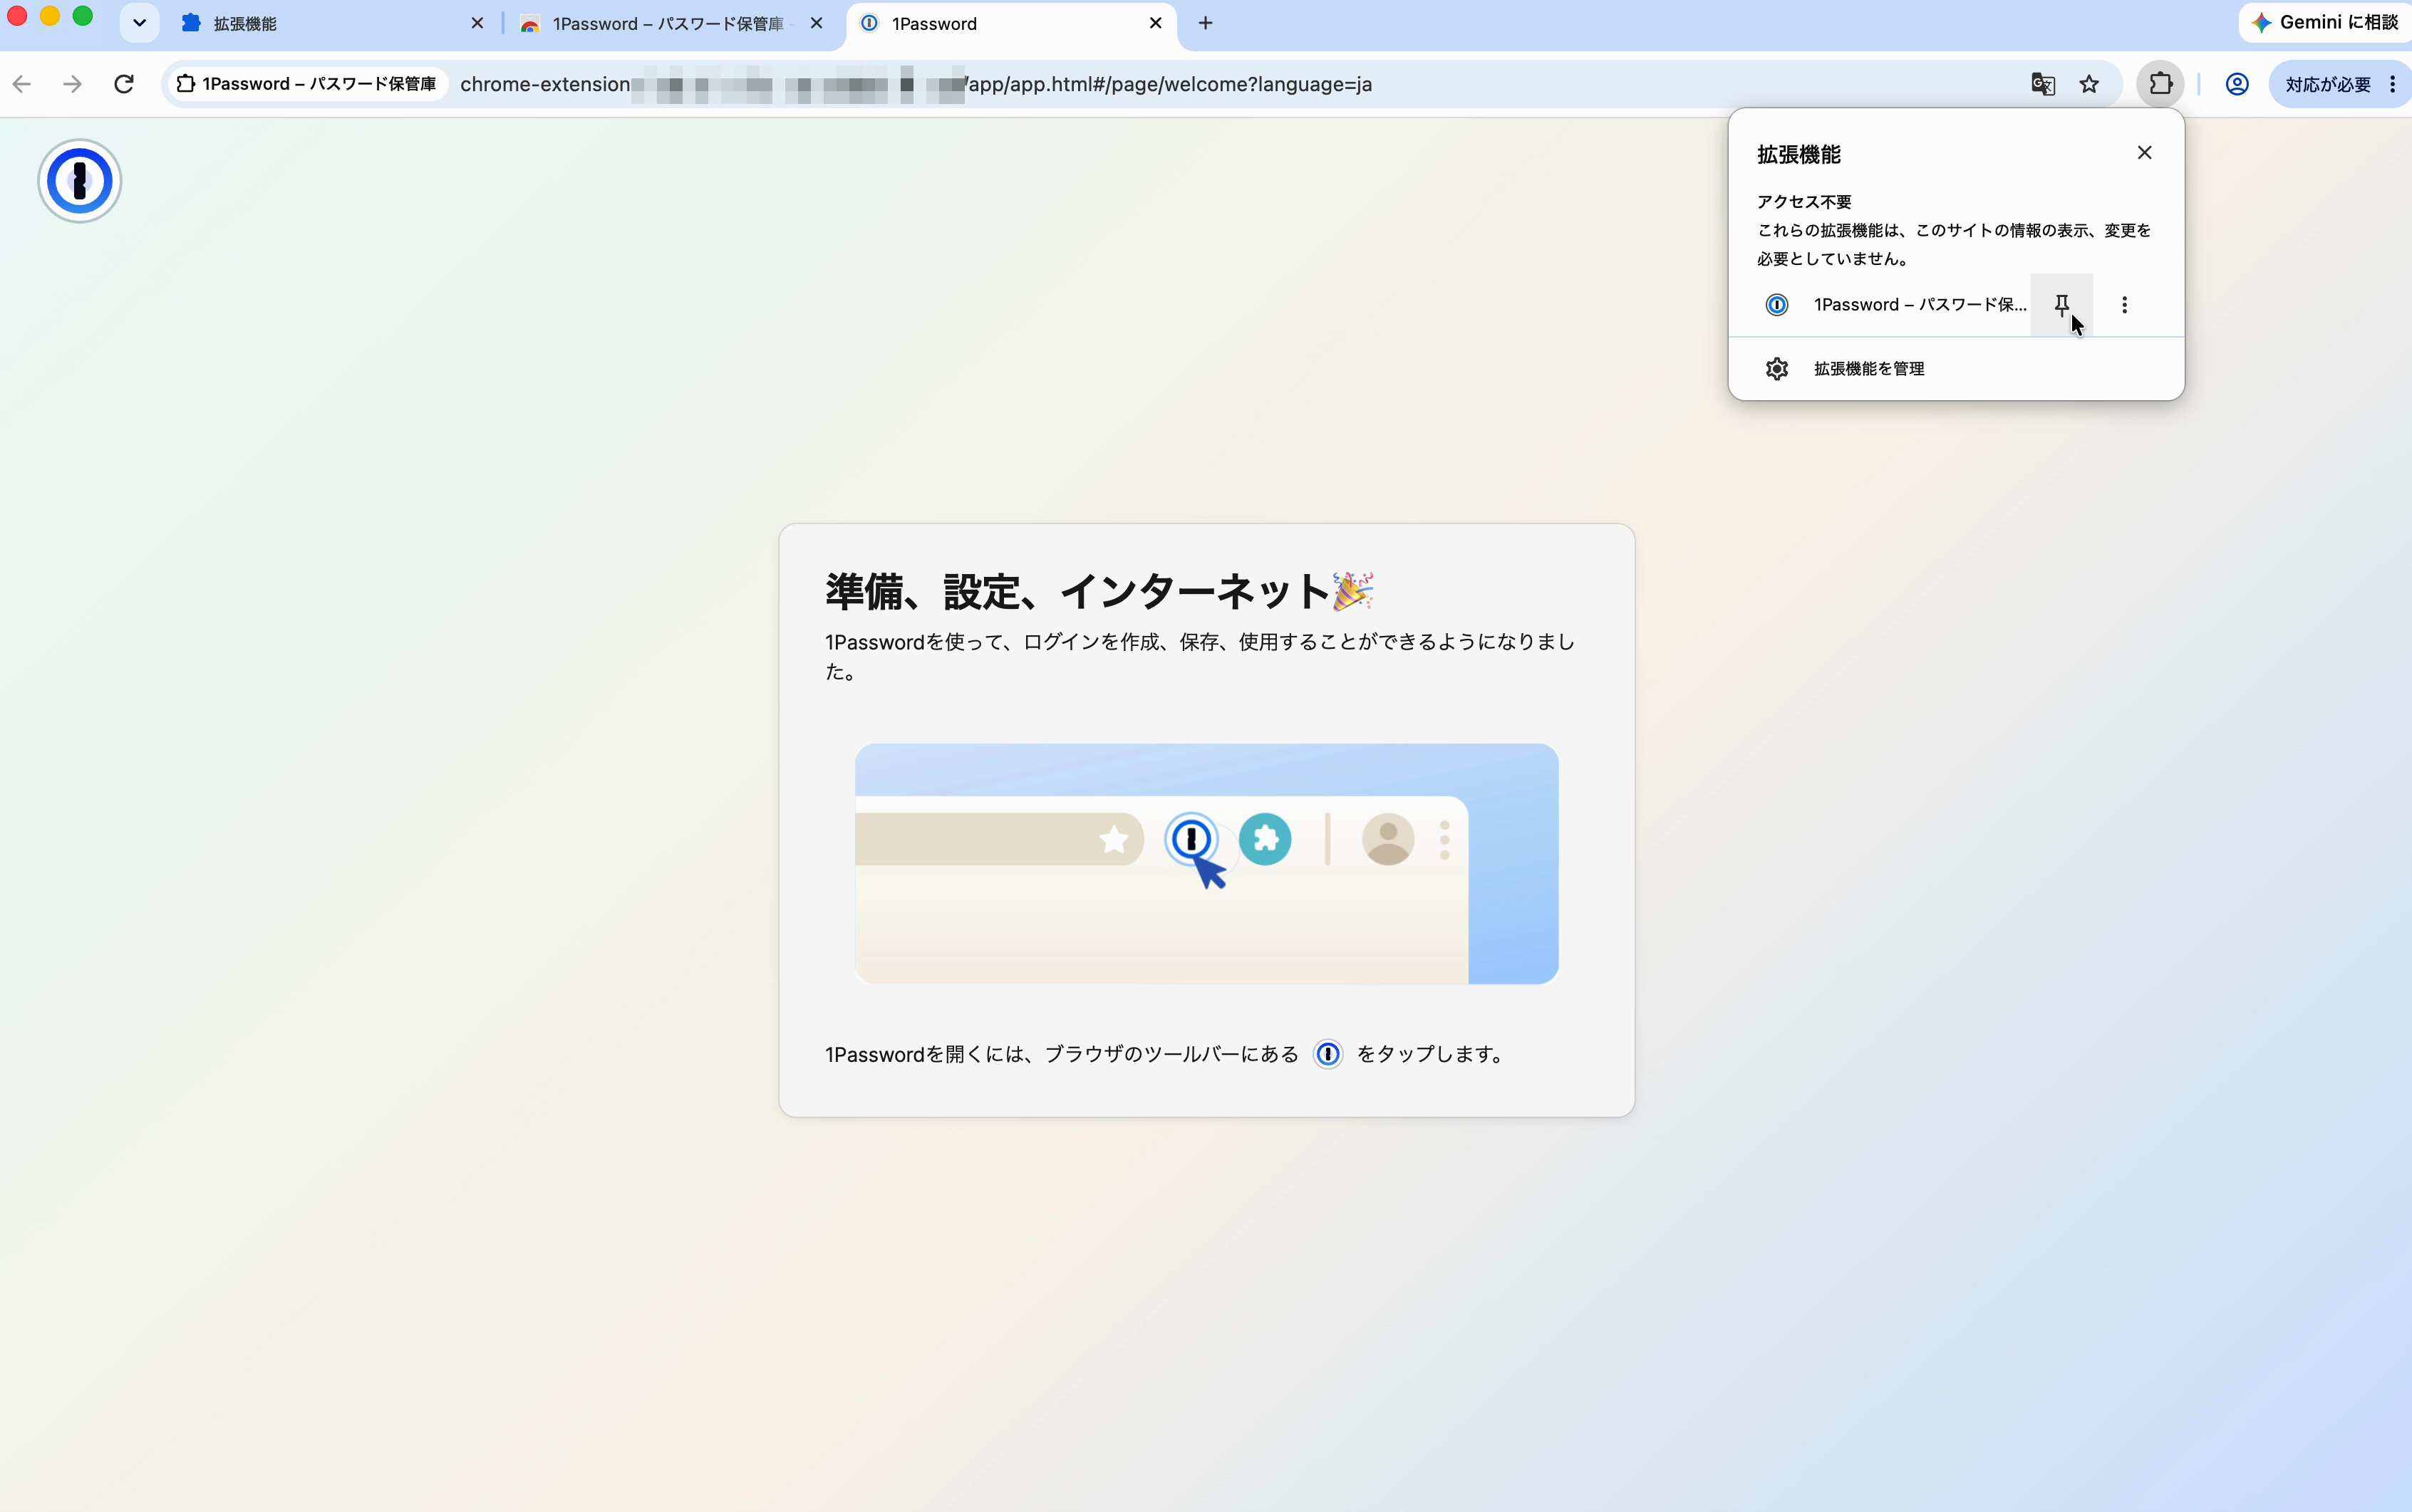Go back to the previous page
The width and height of the screenshot is (2412, 1512).
pos(22,84)
